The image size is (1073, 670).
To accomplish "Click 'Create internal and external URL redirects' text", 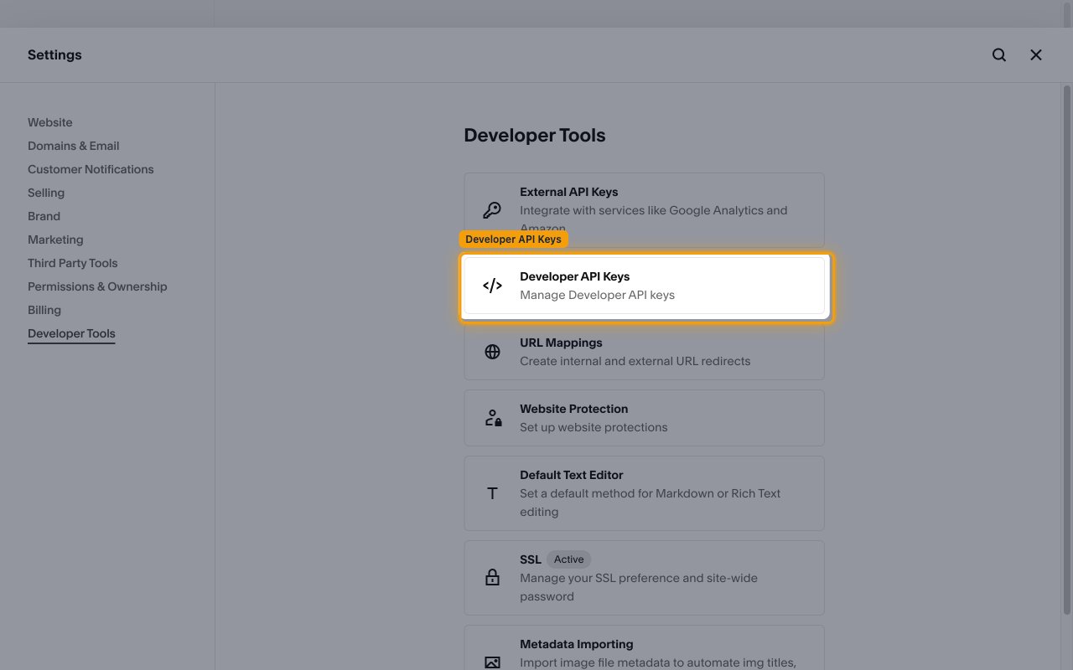I will click(635, 361).
